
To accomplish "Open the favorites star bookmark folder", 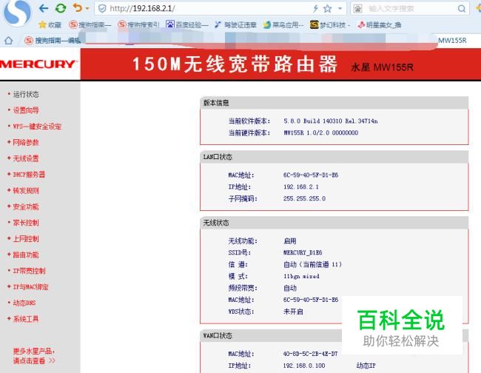I will point(50,25).
